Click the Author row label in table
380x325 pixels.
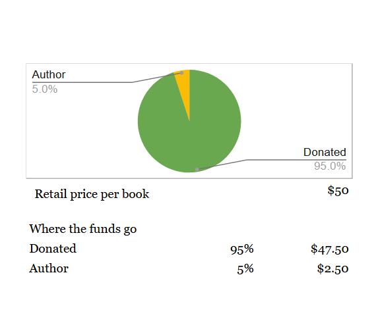click(49, 268)
